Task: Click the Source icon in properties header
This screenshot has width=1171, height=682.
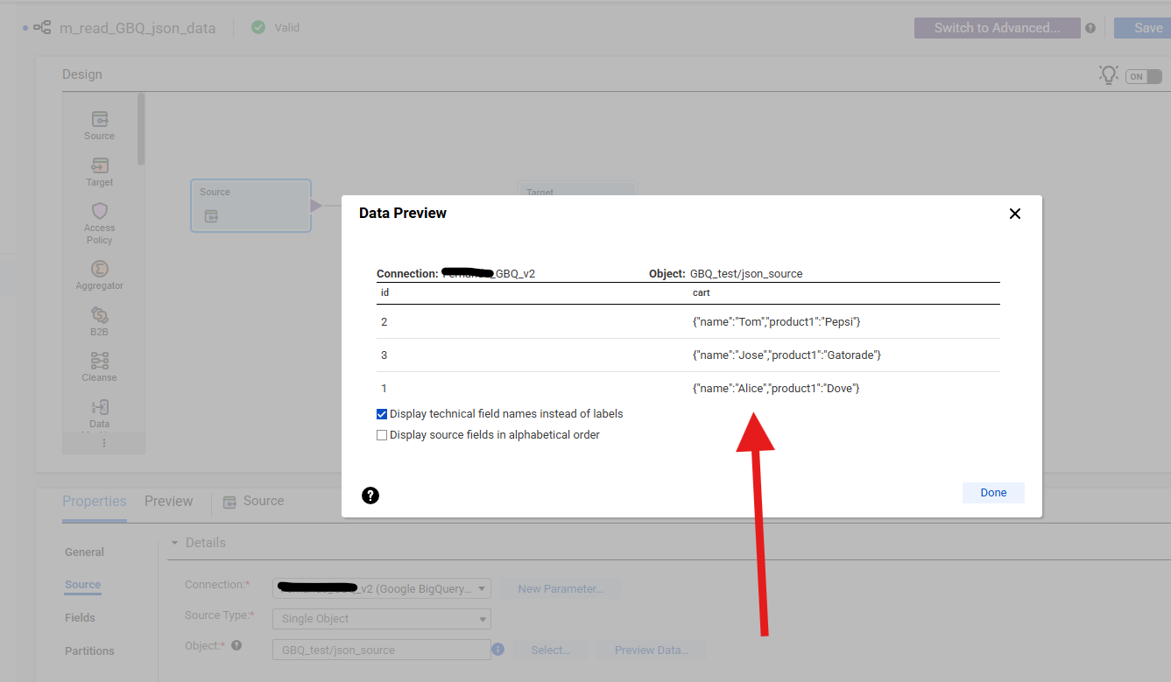Action: 229,502
